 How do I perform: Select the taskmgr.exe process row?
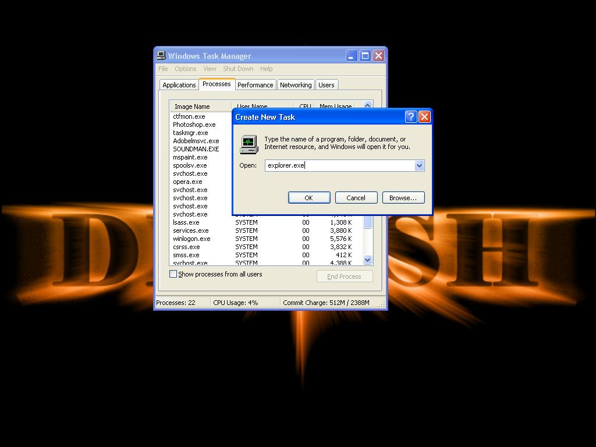190,133
